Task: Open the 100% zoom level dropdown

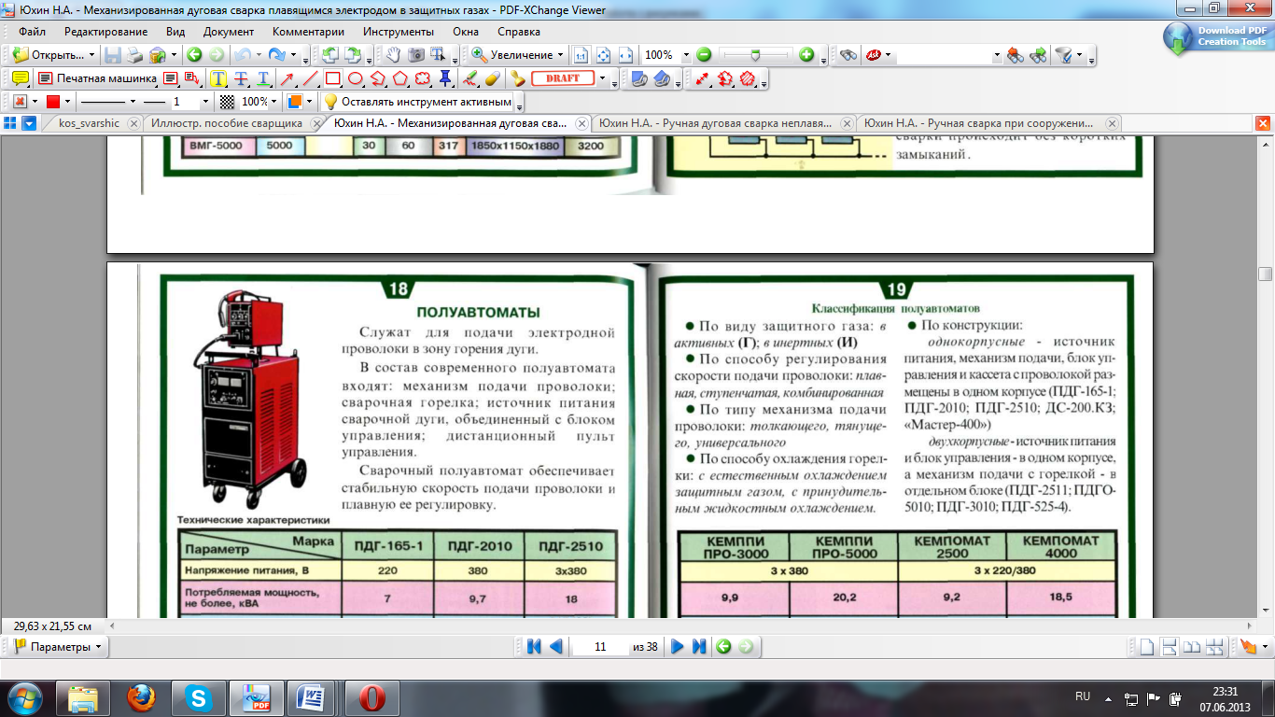Action: [x=684, y=55]
